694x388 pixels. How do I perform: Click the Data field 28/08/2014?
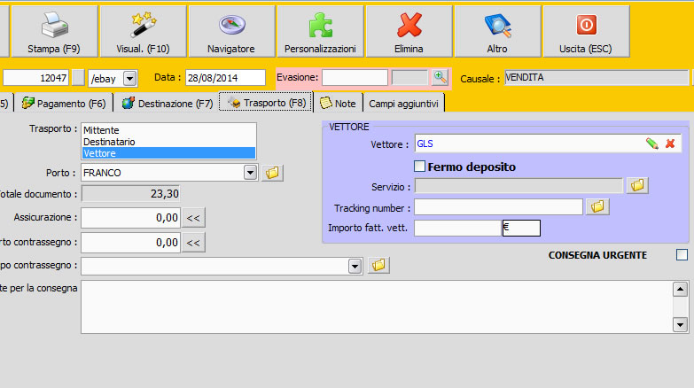coord(225,78)
